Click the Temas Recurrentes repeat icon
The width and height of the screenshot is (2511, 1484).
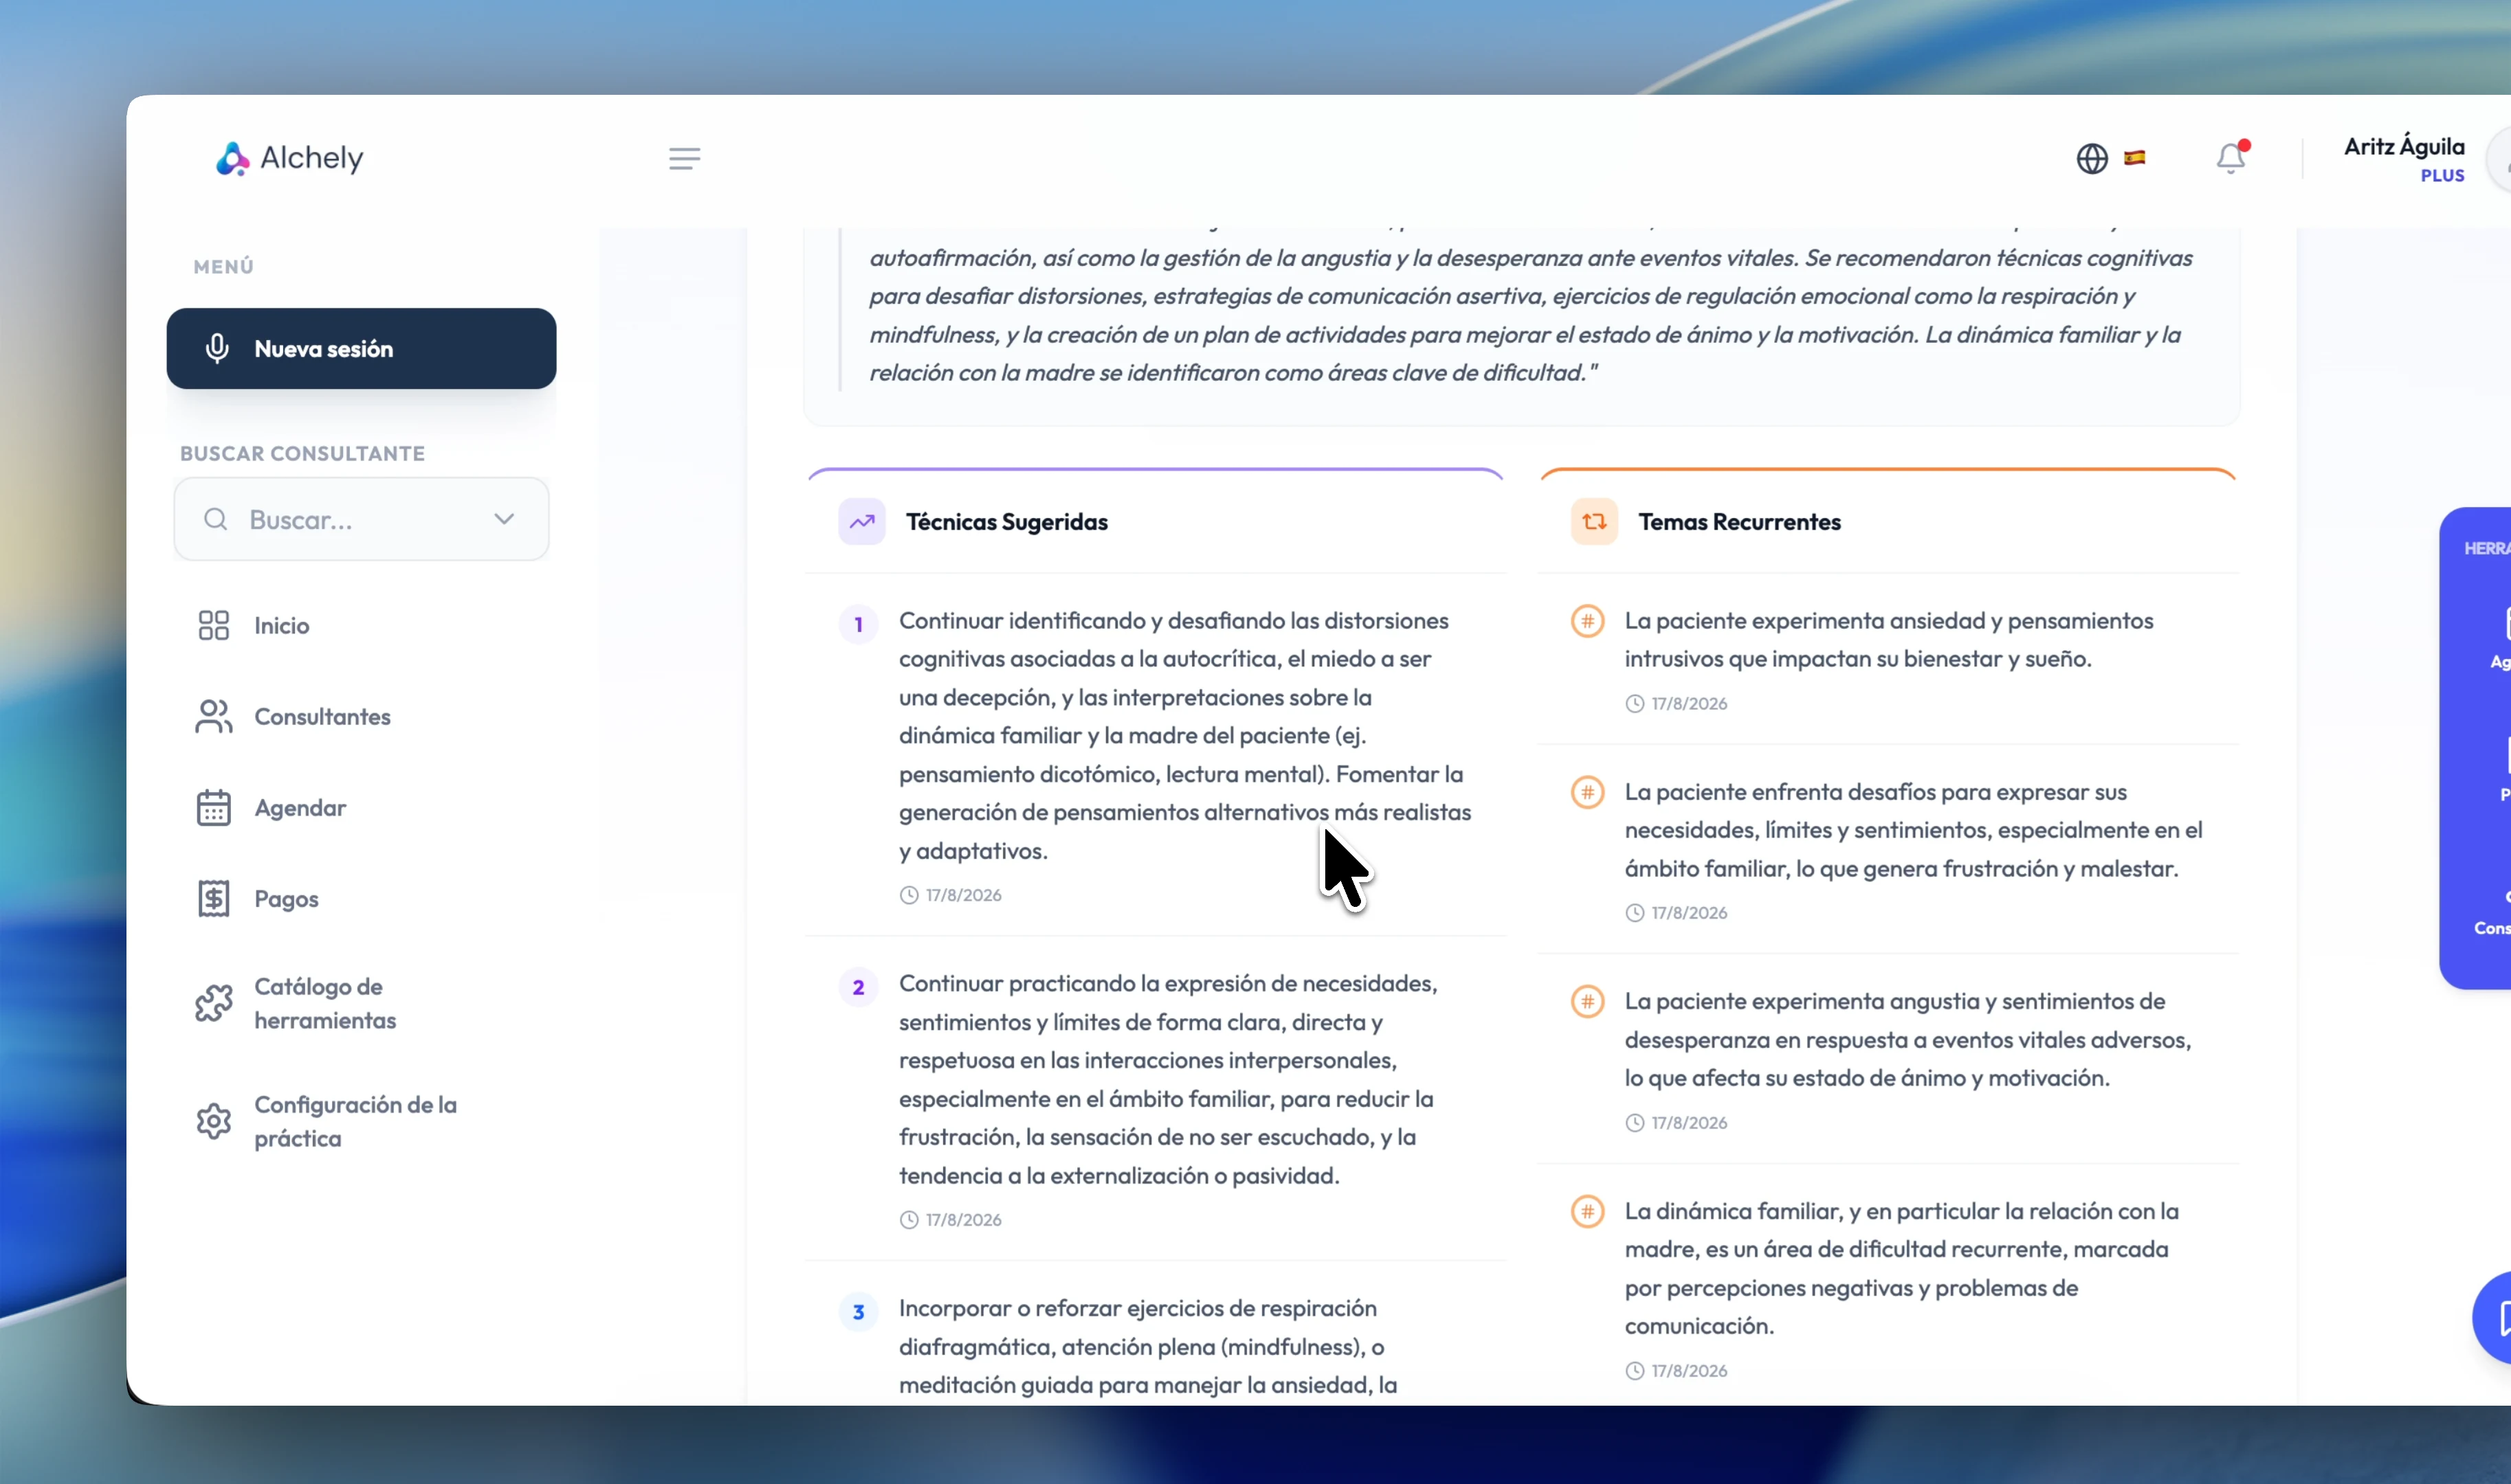1593,522
